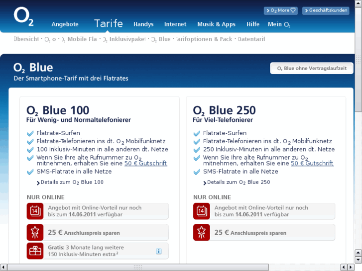The height and width of the screenshot is (271, 362).
Task: Open the Hilfe menu
Action: (x=253, y=24)
